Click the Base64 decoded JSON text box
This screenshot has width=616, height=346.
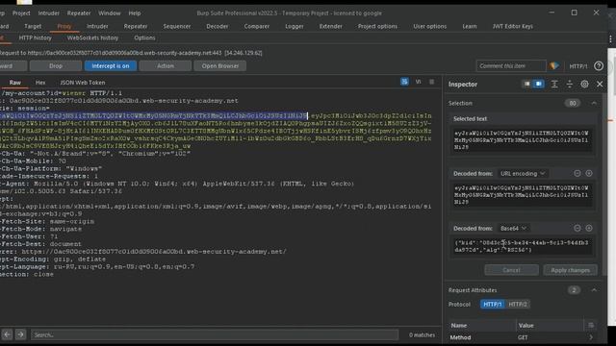(522, 246)
